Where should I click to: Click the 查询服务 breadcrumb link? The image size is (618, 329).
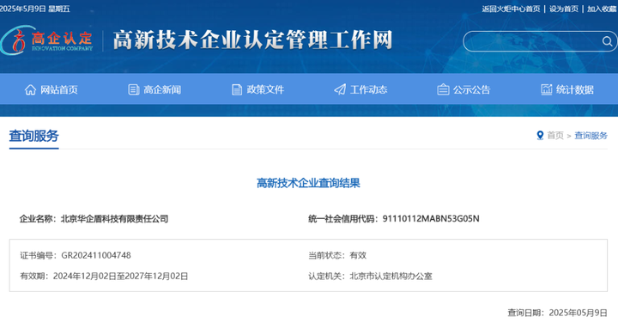point(591,136)
